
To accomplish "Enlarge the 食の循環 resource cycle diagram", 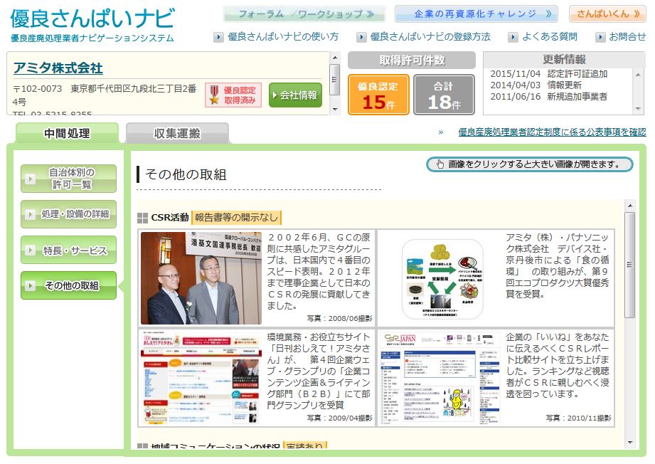I will point(442,279).
